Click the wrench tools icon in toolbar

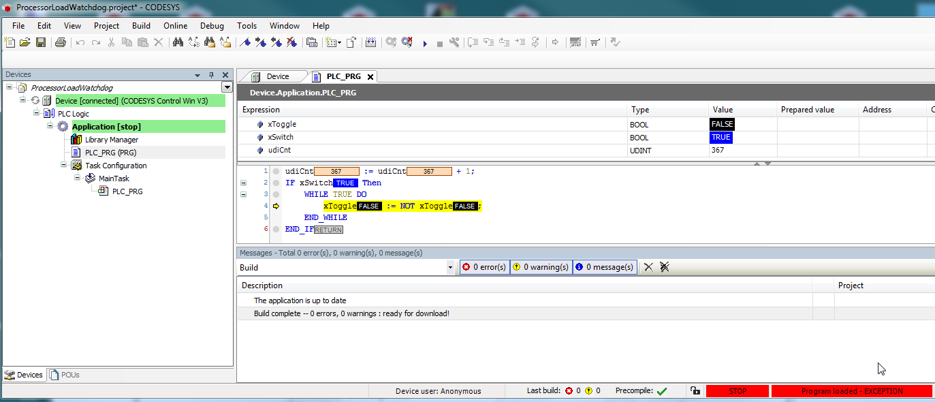454,42
